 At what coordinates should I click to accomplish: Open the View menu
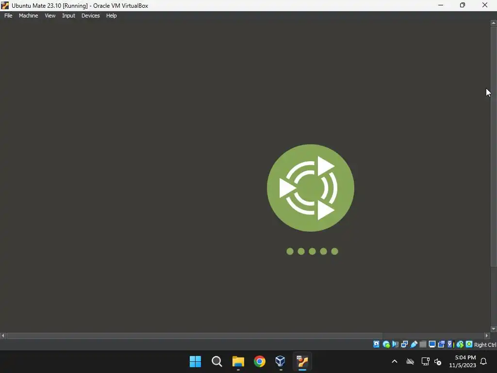coord(50,16)
